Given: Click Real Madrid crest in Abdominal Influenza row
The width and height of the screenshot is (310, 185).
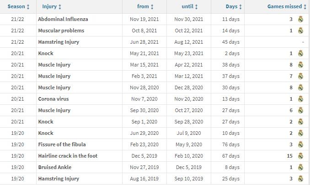Looking at the screenshot, I should 300,19.
